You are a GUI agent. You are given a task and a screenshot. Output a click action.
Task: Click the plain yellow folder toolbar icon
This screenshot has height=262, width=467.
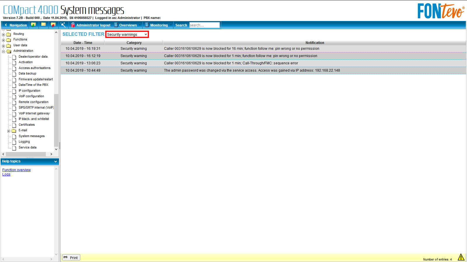tap(43, 25)
